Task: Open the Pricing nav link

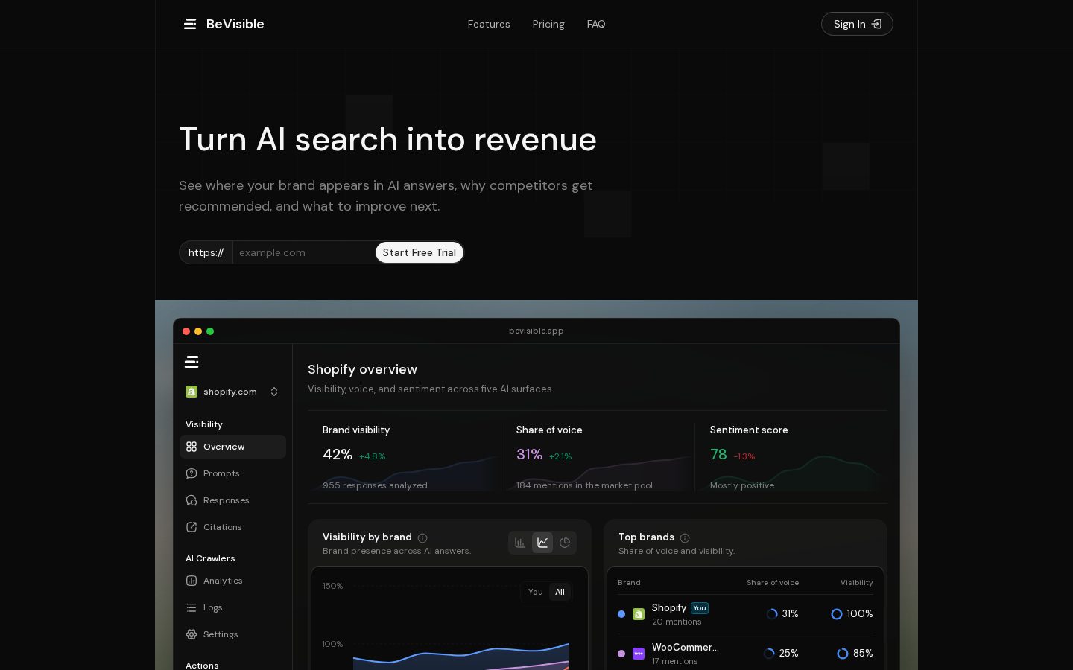Action: tap(548, 24)
